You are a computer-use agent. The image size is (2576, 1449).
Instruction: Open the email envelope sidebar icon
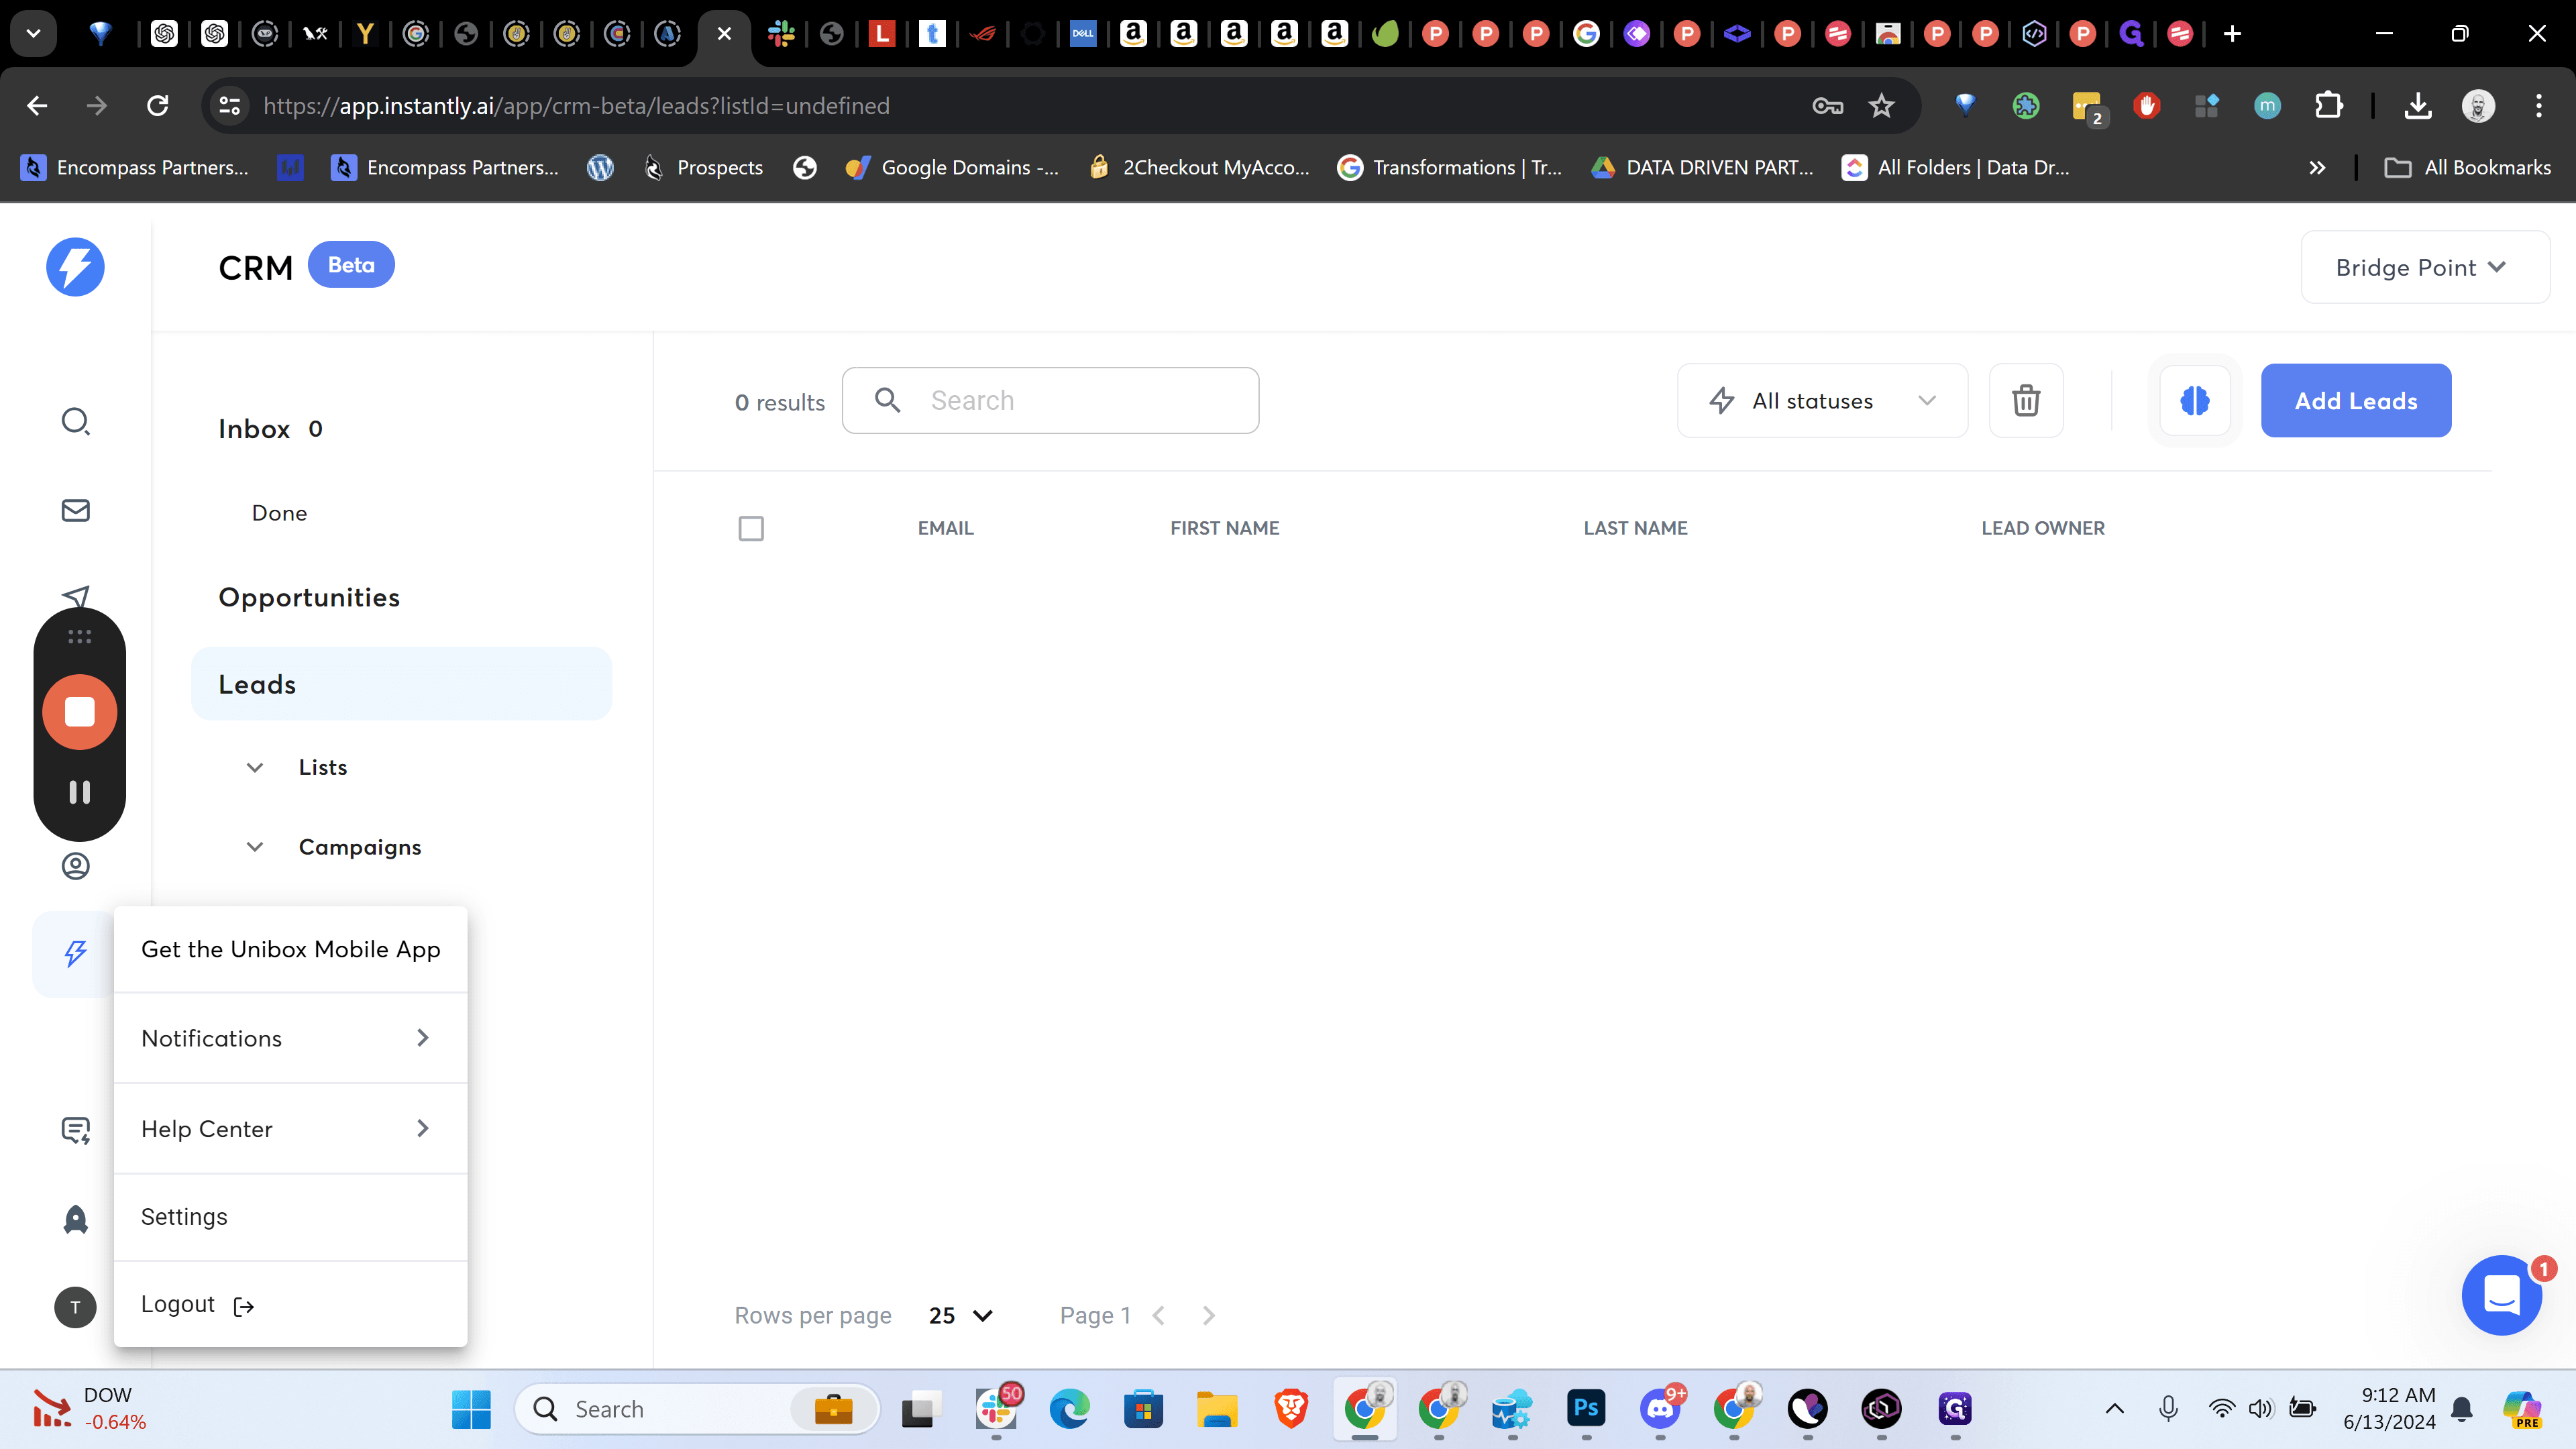point(76,510)
